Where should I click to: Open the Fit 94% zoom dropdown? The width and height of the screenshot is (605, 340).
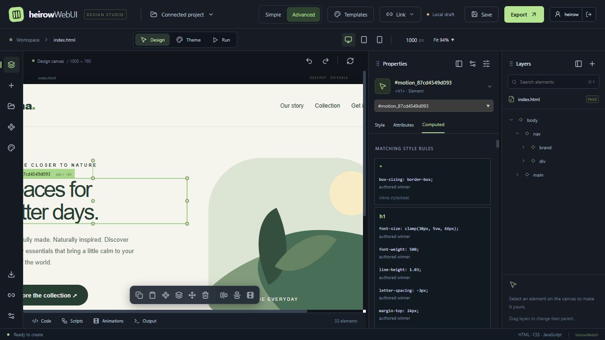click(x=444, y=40)
